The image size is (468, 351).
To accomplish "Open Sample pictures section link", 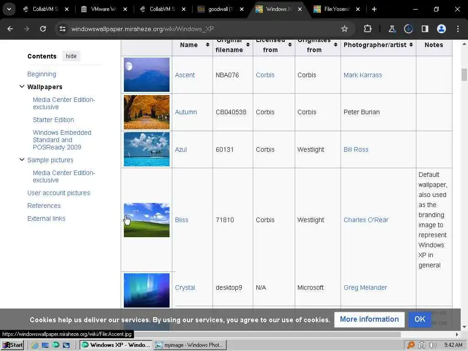I will (50, 160).
